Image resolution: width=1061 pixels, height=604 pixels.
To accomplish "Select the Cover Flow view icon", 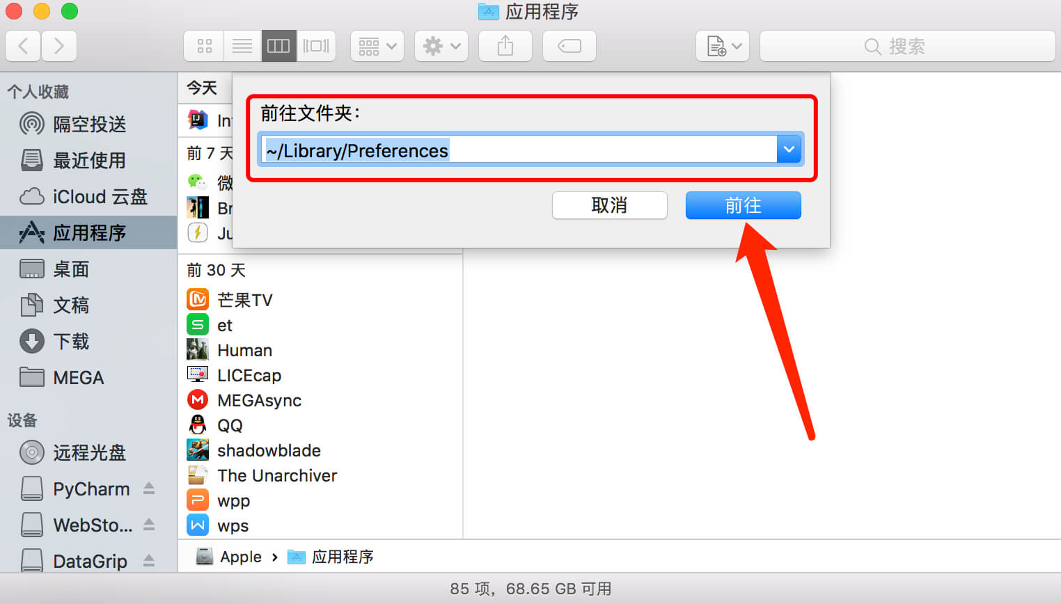I will tap(316, 46).
